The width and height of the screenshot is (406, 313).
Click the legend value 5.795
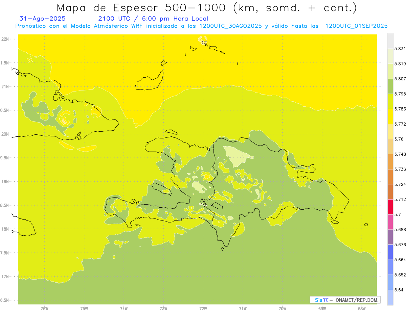401,94
